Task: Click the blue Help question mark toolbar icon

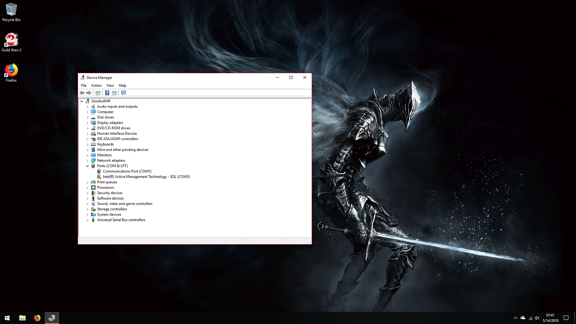Action: coord(107,93)
